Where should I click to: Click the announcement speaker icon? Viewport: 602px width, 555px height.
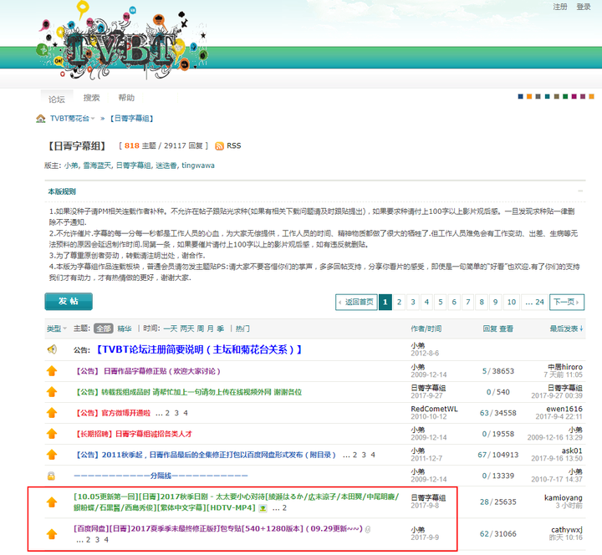(52, 349)
